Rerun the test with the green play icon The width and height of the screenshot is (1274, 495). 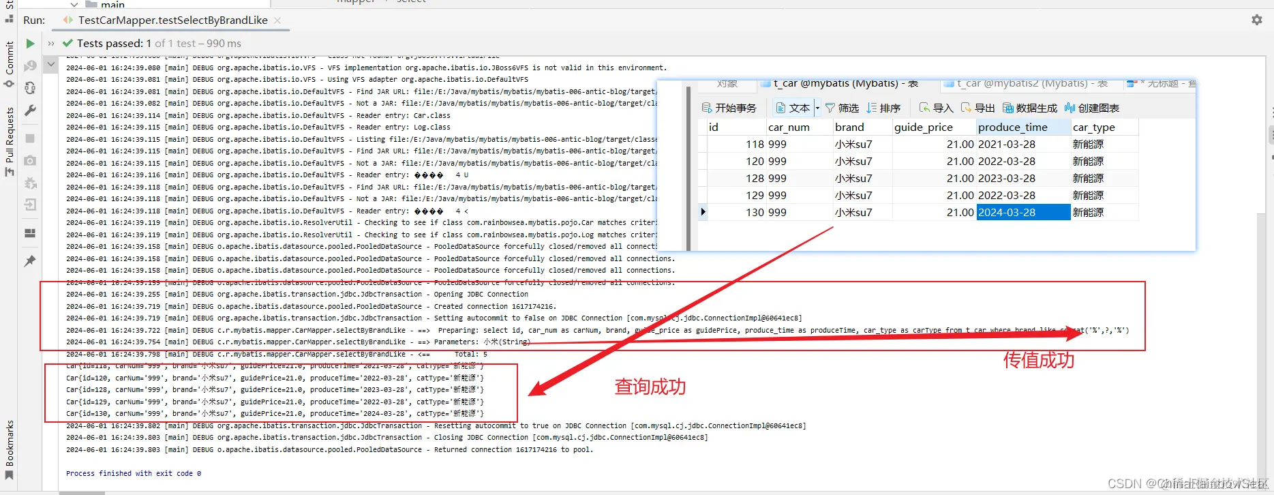click(x=30, y=44)
